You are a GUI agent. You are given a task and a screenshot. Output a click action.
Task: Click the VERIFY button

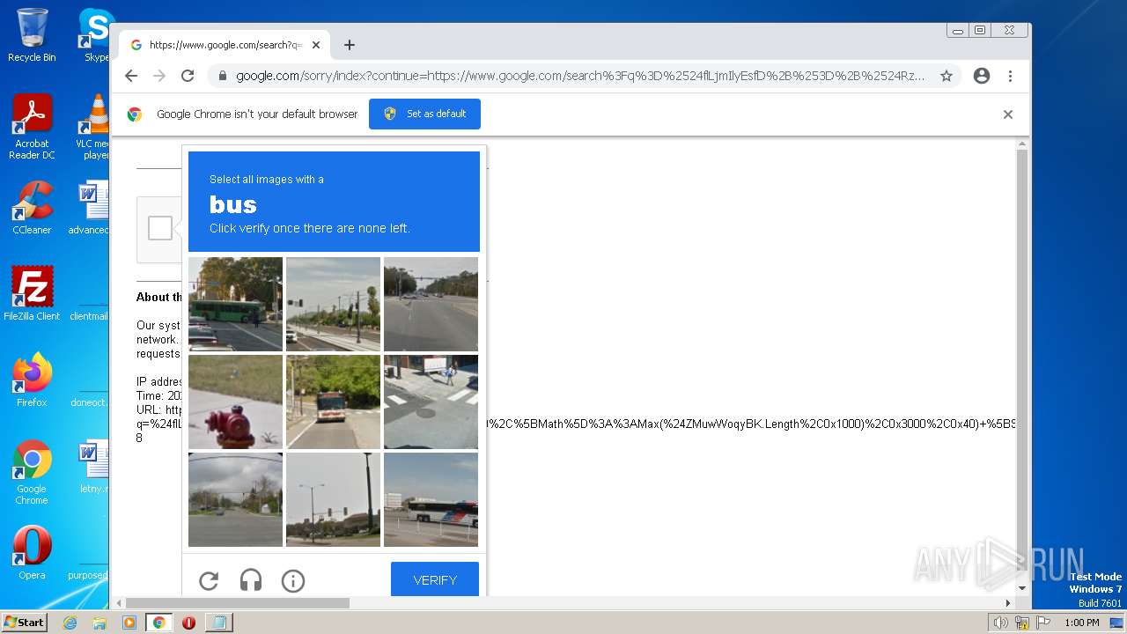point(435,579)
